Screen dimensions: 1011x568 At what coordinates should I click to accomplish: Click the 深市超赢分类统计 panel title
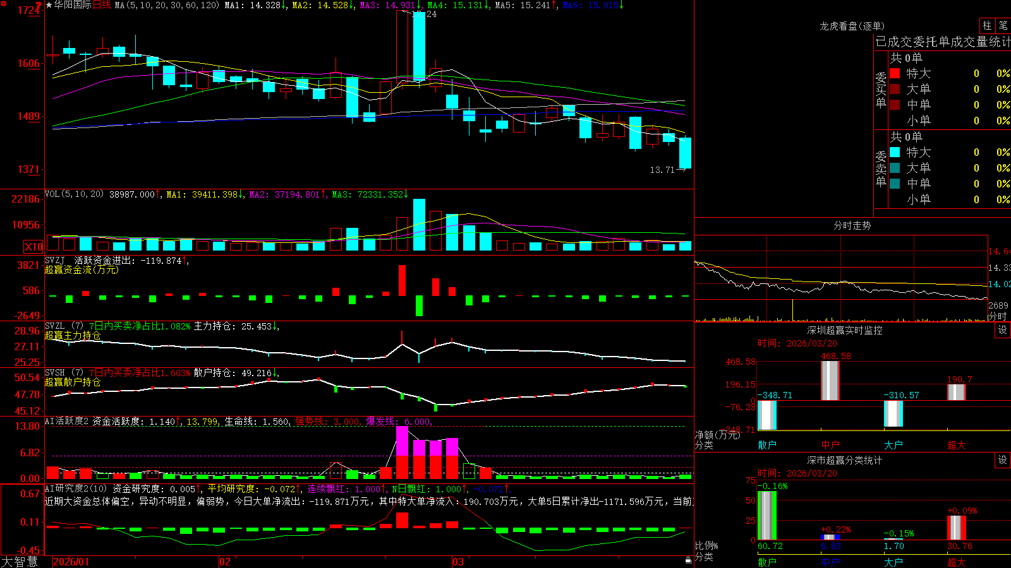pos(844,460)
